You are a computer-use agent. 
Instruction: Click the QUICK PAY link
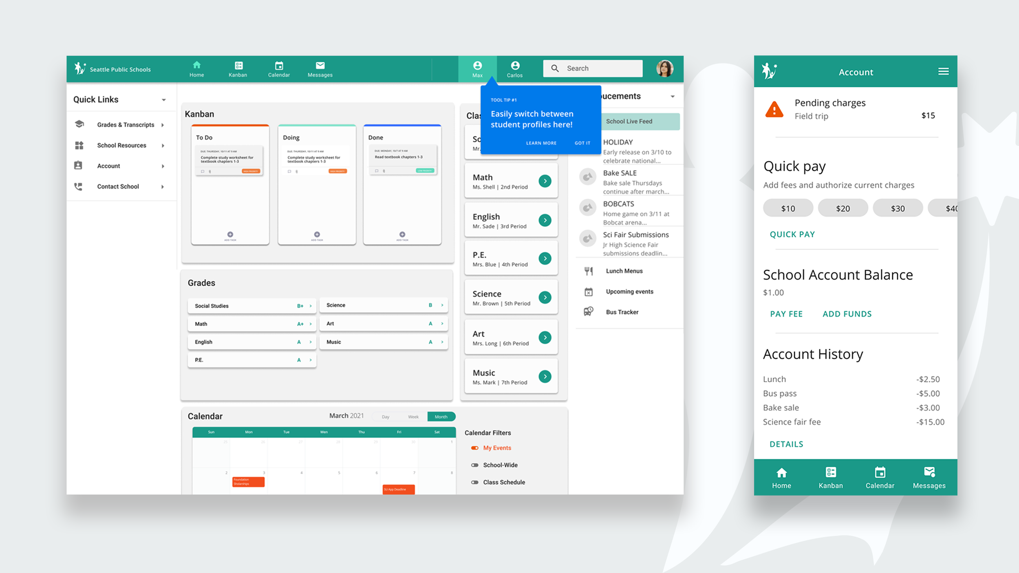[792, 234]
